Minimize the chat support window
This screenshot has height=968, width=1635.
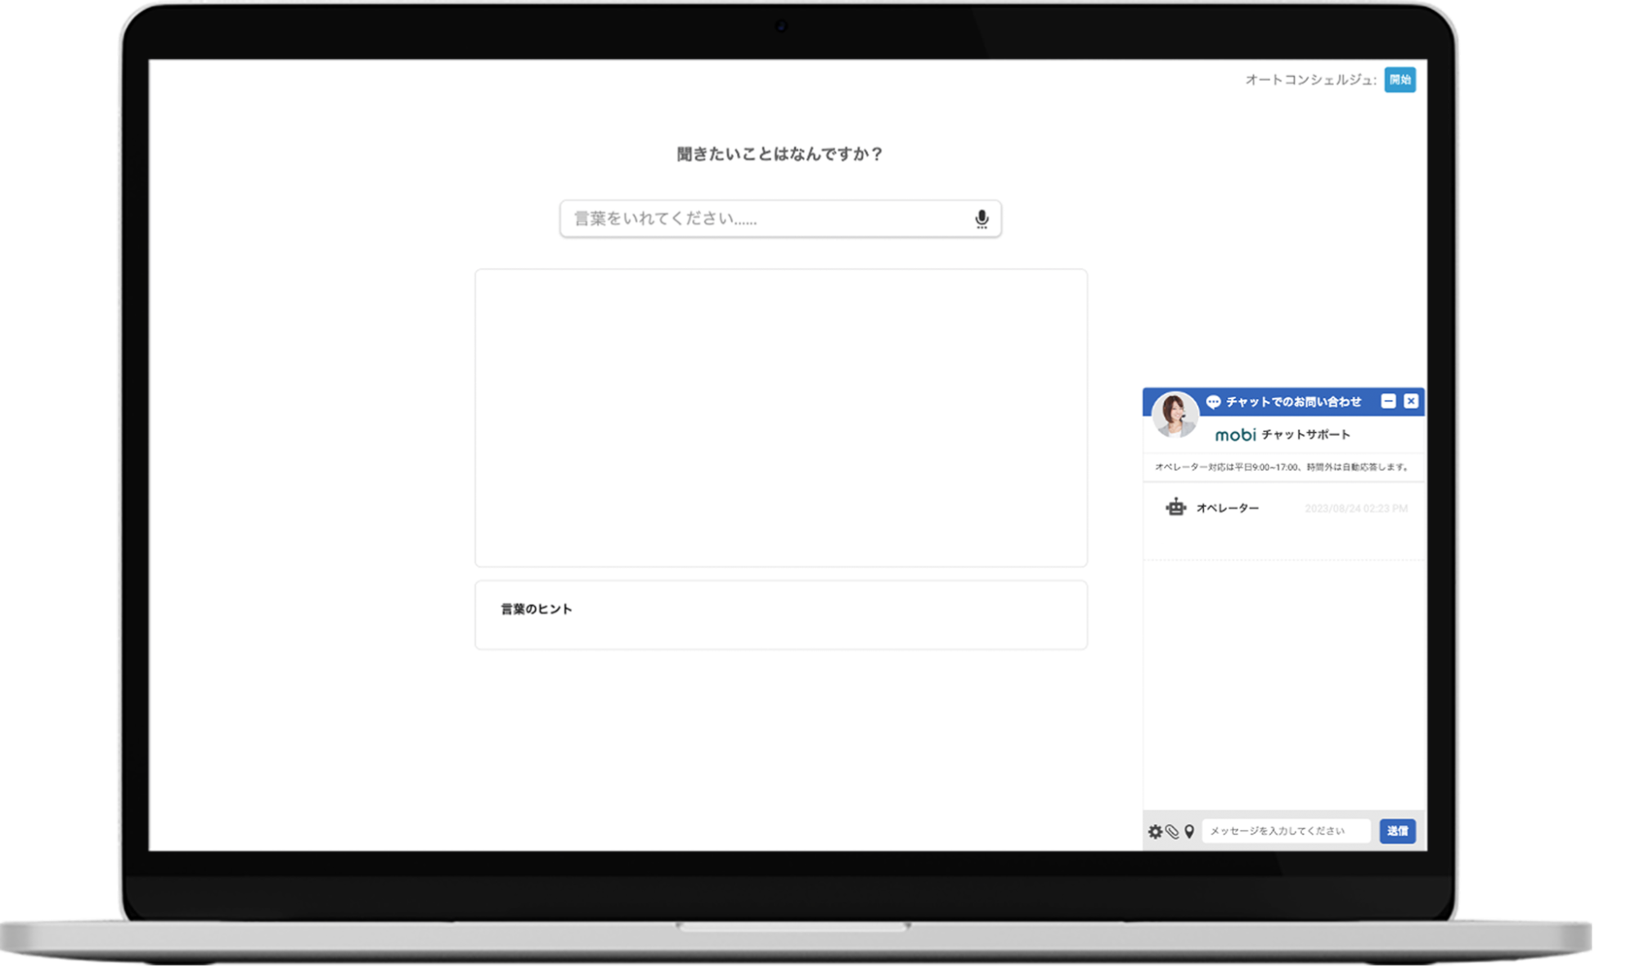point(1387,401)
